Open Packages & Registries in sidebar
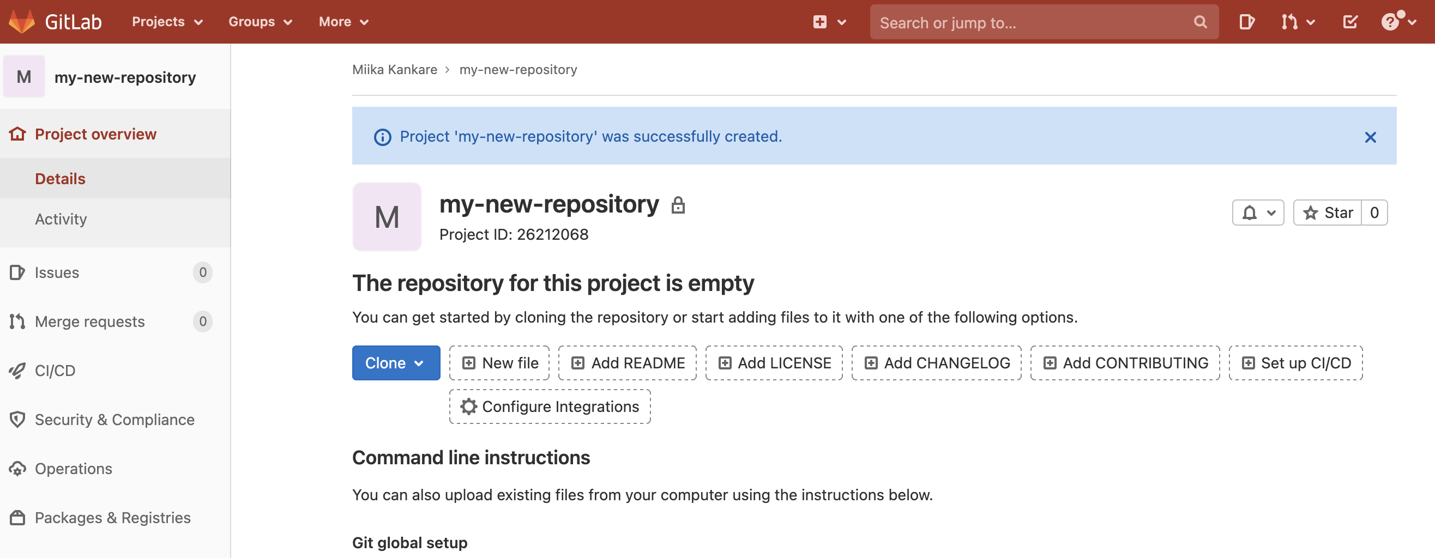 tap(112, 517)
